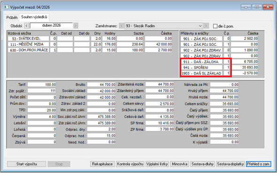Click the Odprac. hod. field
Screen dimensions: 277x173
[101, 136]
